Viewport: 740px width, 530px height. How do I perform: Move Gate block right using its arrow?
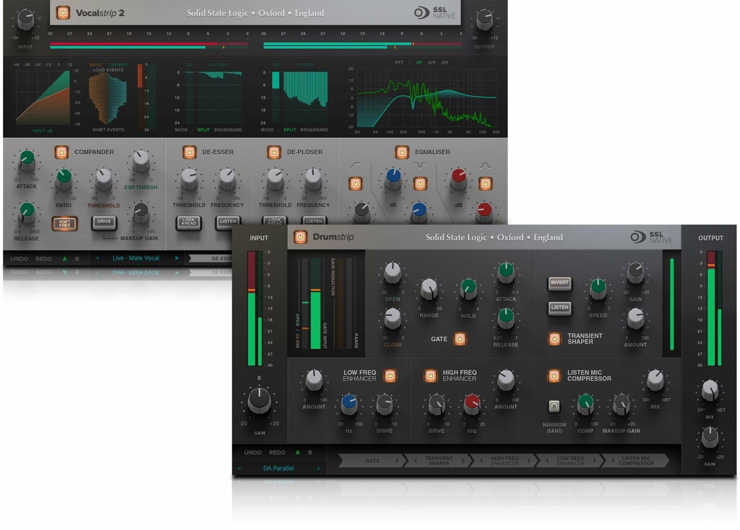397,461
